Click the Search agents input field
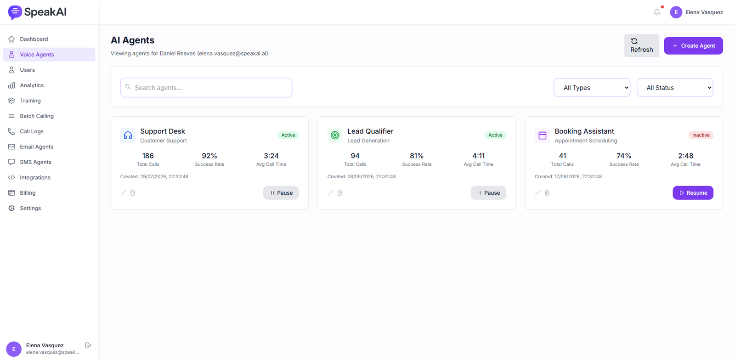 (206, 88)
